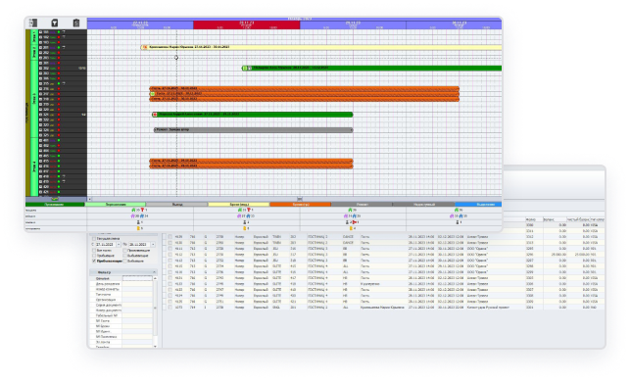Click the room list view icon
The width and height of the screenshot is (630, 381).
33,23
